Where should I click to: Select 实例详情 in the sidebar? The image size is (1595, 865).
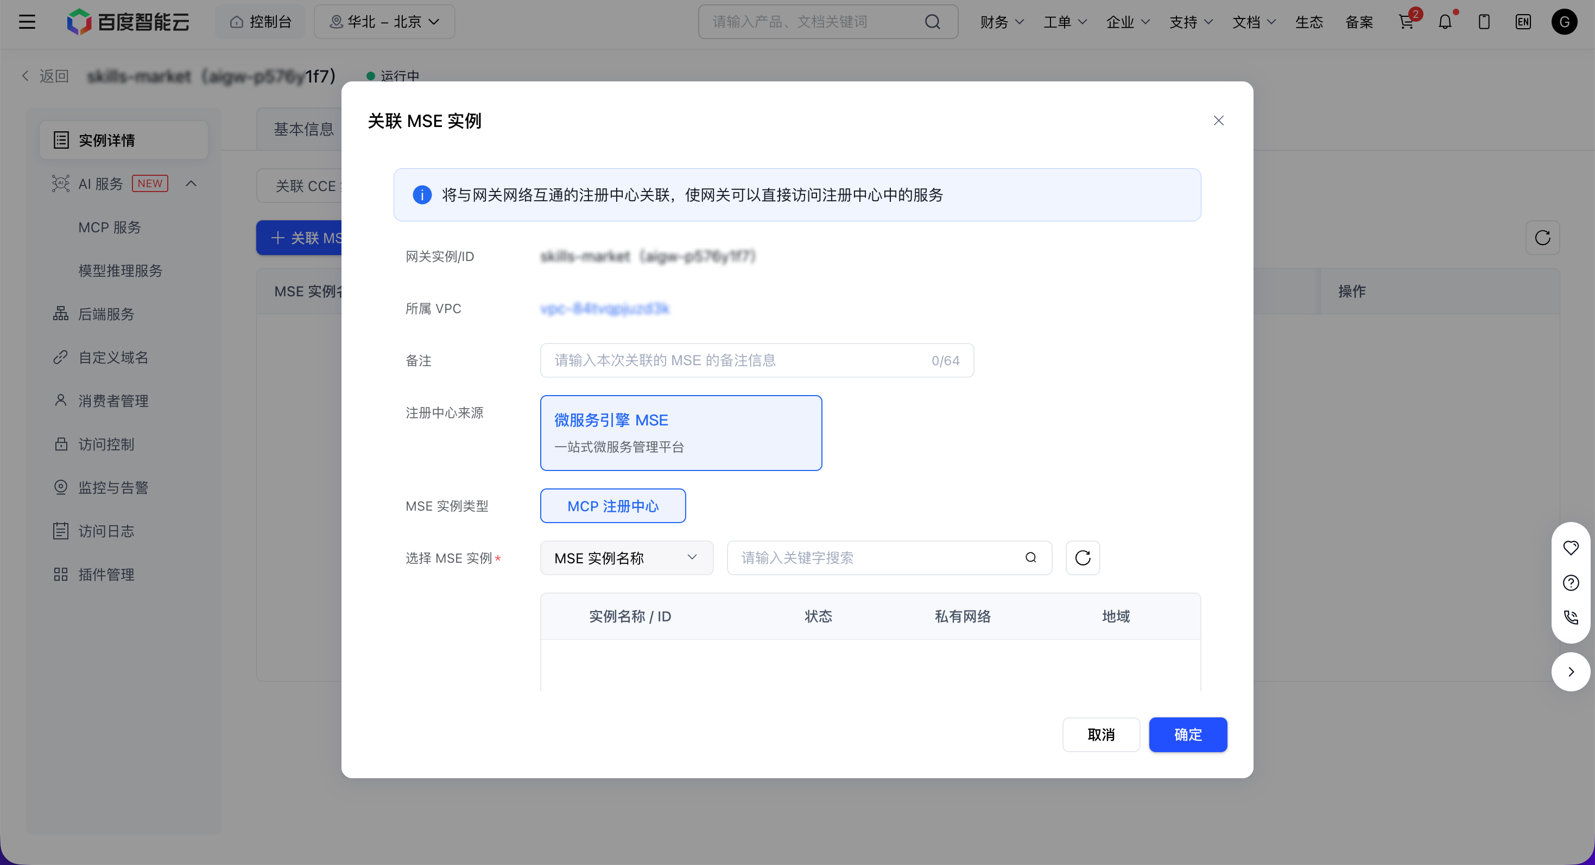point(124,140)
